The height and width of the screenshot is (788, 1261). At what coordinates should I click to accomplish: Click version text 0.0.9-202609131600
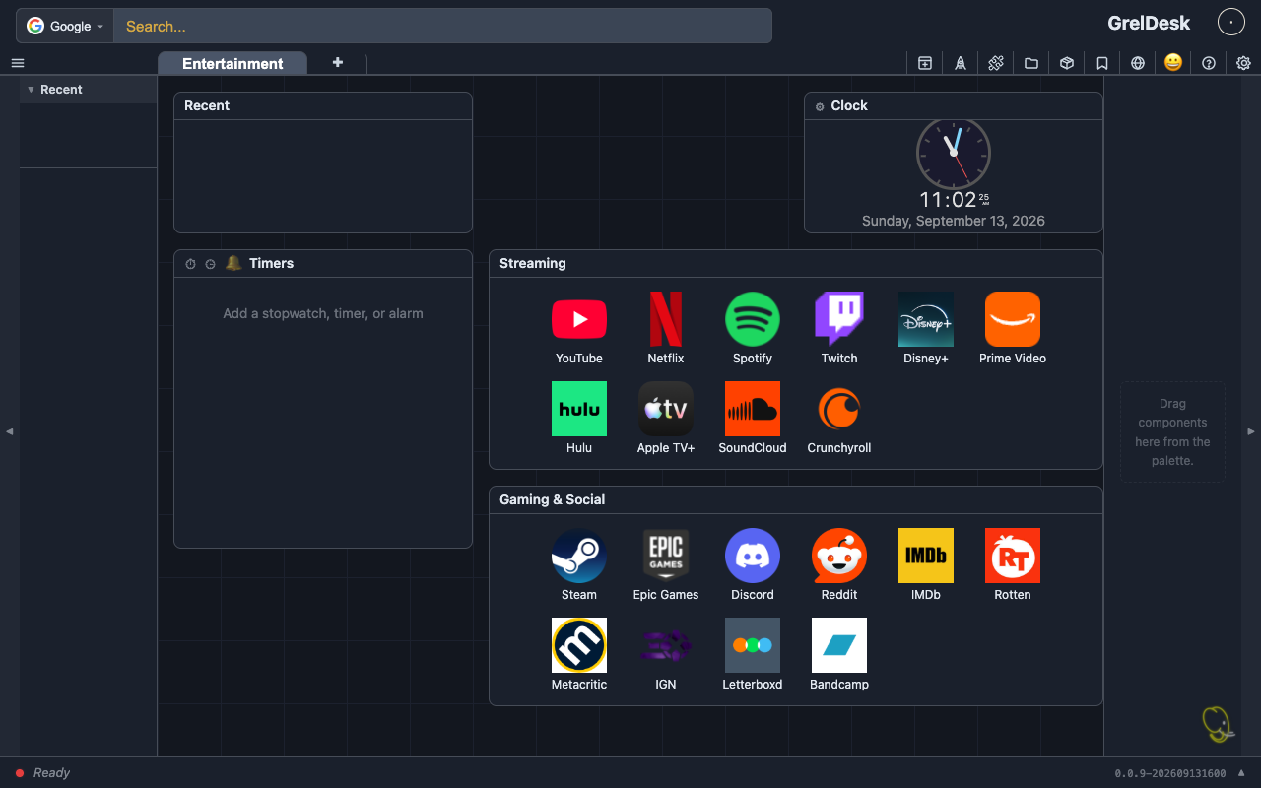pos(1170,773)
